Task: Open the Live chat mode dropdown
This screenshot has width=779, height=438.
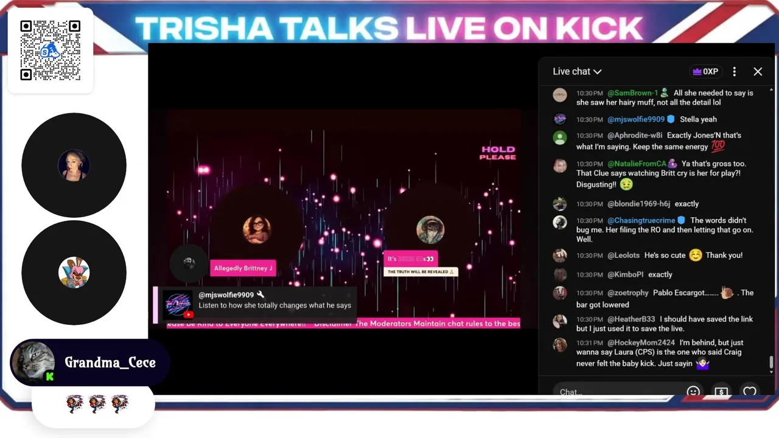Action: [577, 71]
